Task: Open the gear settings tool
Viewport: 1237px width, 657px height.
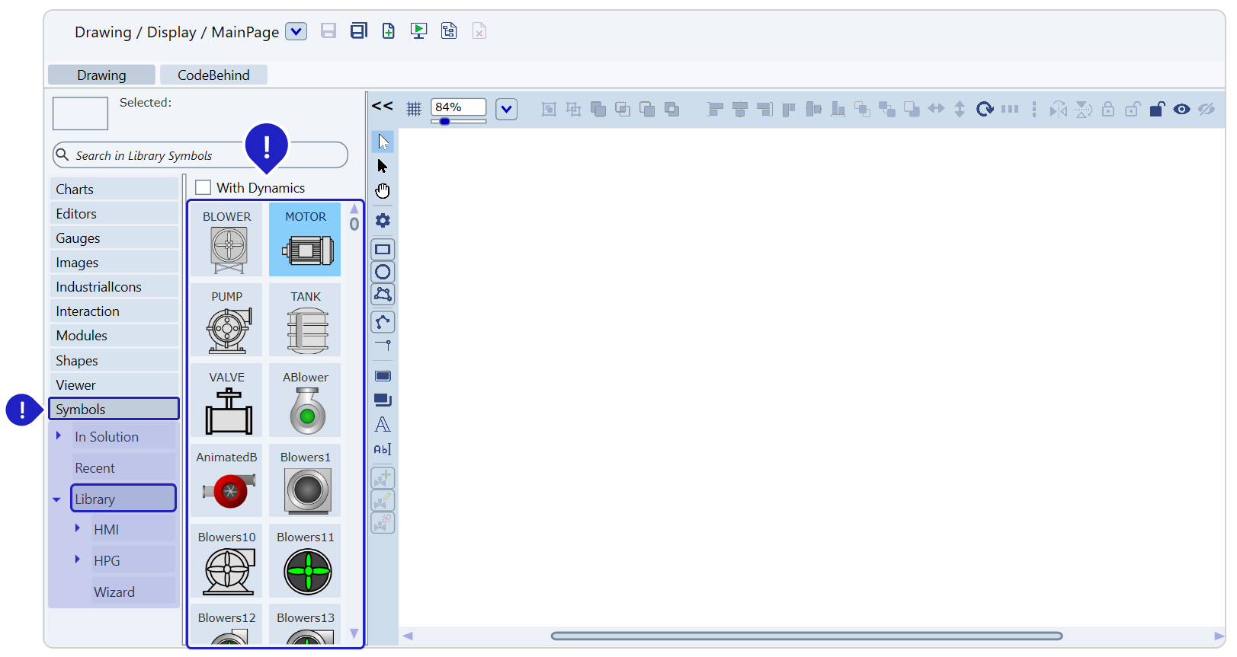Action: (x=383, y=221)
